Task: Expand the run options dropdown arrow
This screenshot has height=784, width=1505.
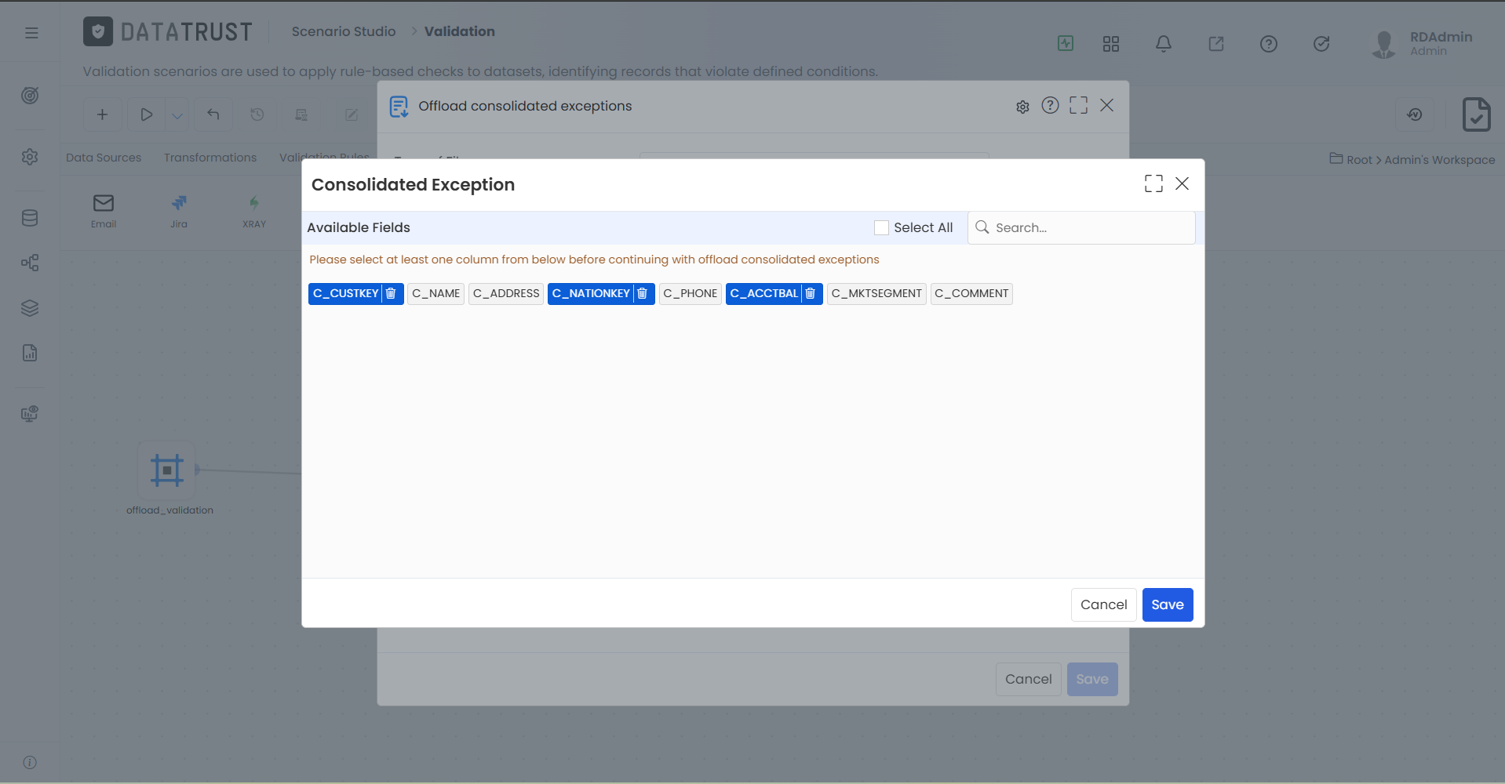Action: coord(177,115)
